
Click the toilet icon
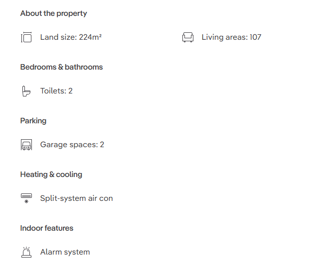(26, 91)
